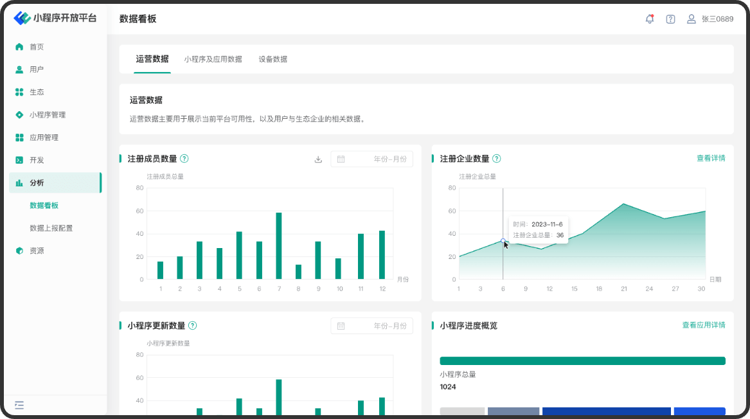This screenshot has width=750, height=419.
Task: Open the 年份-月份 picker for 注册成员数量
Action: [x=371, y=159]
